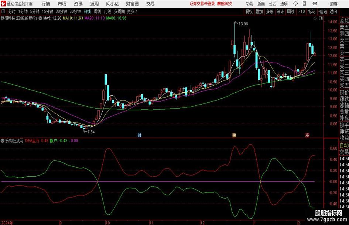The image size is (349, 225).
Task: Switch to the 1分钟 period tab
Action: [x=23, y=11]
